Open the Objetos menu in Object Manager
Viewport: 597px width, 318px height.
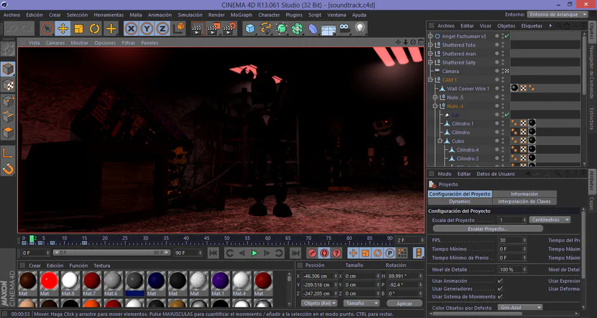(x=506, y=26)
